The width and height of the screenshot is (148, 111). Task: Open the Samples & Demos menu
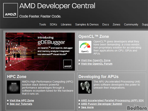coord(87,25)
